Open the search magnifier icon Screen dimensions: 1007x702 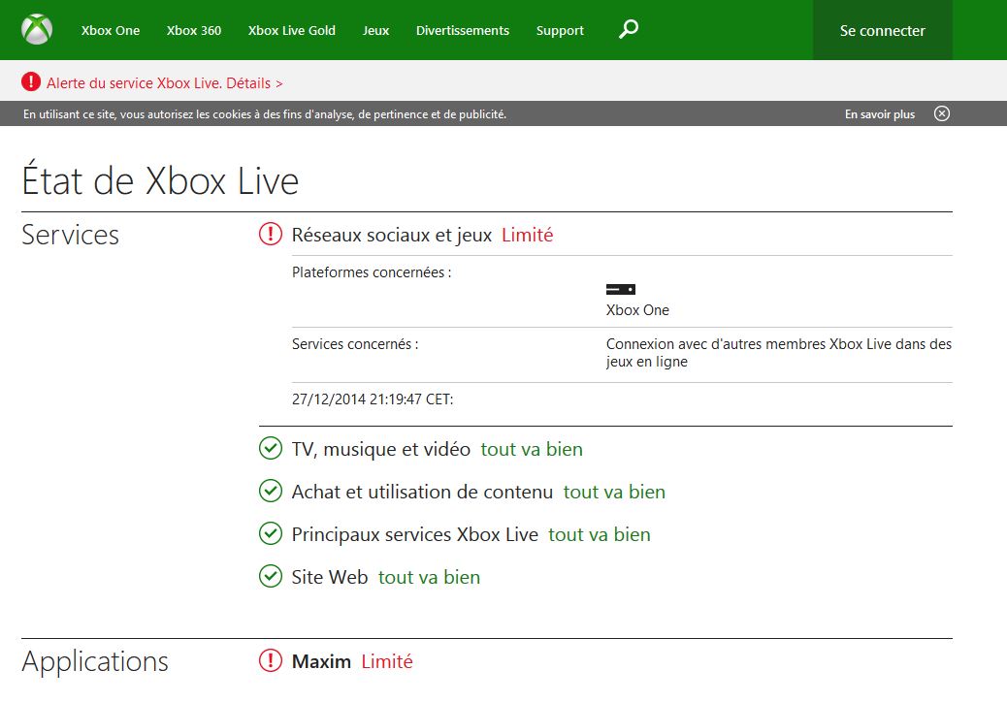click(628, 29)
